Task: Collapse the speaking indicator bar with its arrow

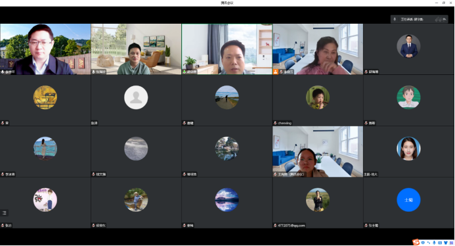Action: tap(444, 20)
